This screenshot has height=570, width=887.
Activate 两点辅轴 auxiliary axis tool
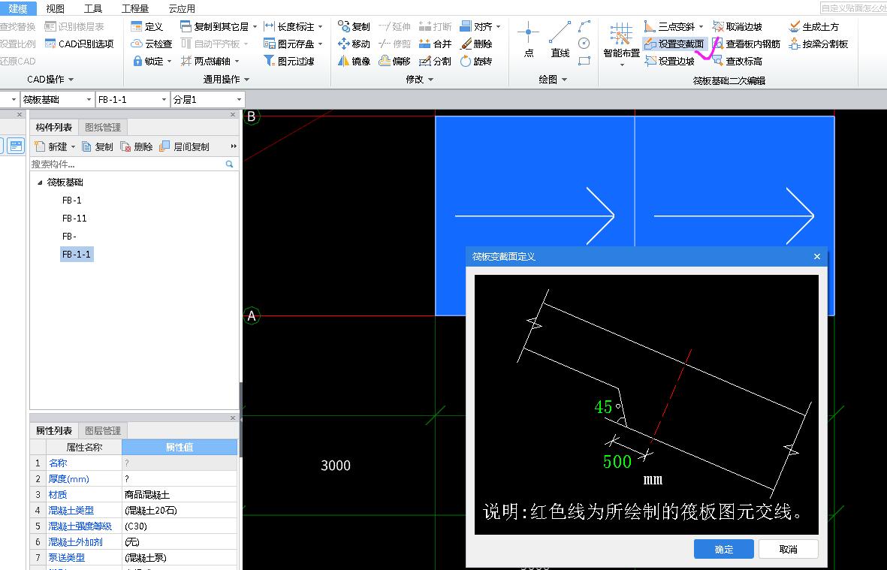click(205, 61)
